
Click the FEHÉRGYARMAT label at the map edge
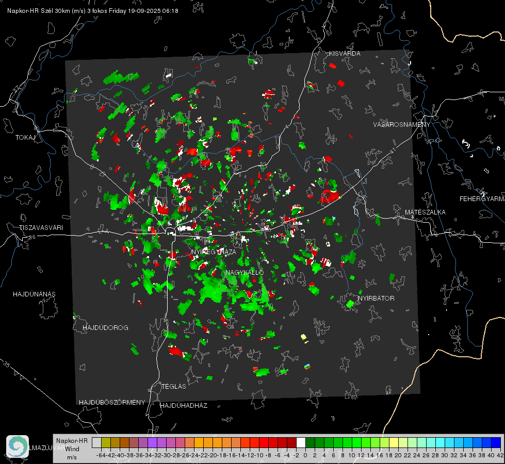[x=482, y=199]
